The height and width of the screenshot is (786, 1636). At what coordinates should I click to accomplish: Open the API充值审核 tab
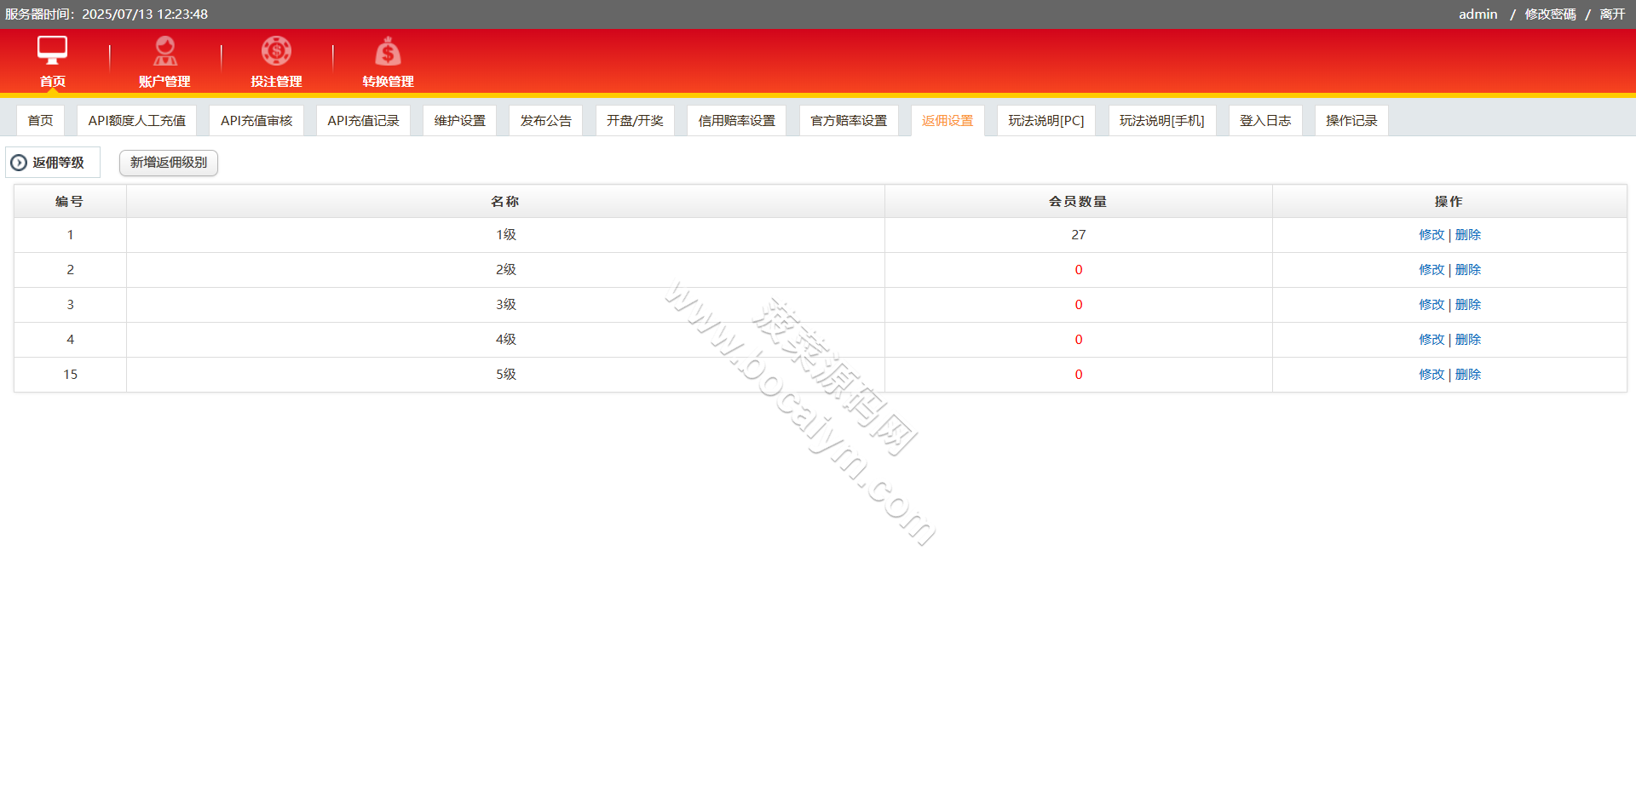point(256,121)
